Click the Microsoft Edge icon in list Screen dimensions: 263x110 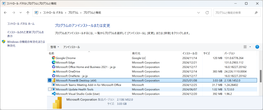click(x=54, y=63)
